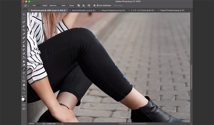
Task: Select the Magic Wand tool
Action: click(x=24, y=26)
